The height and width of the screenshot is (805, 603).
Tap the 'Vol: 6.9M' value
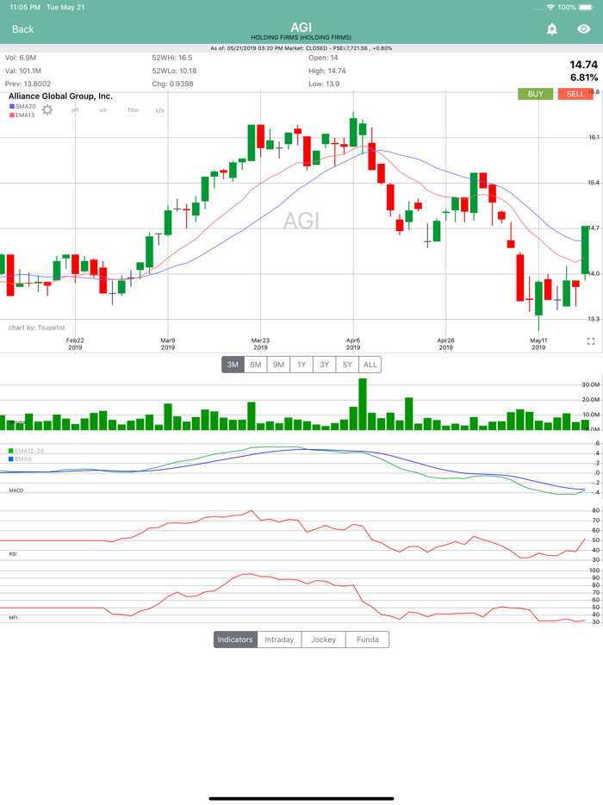pos(21,58)
